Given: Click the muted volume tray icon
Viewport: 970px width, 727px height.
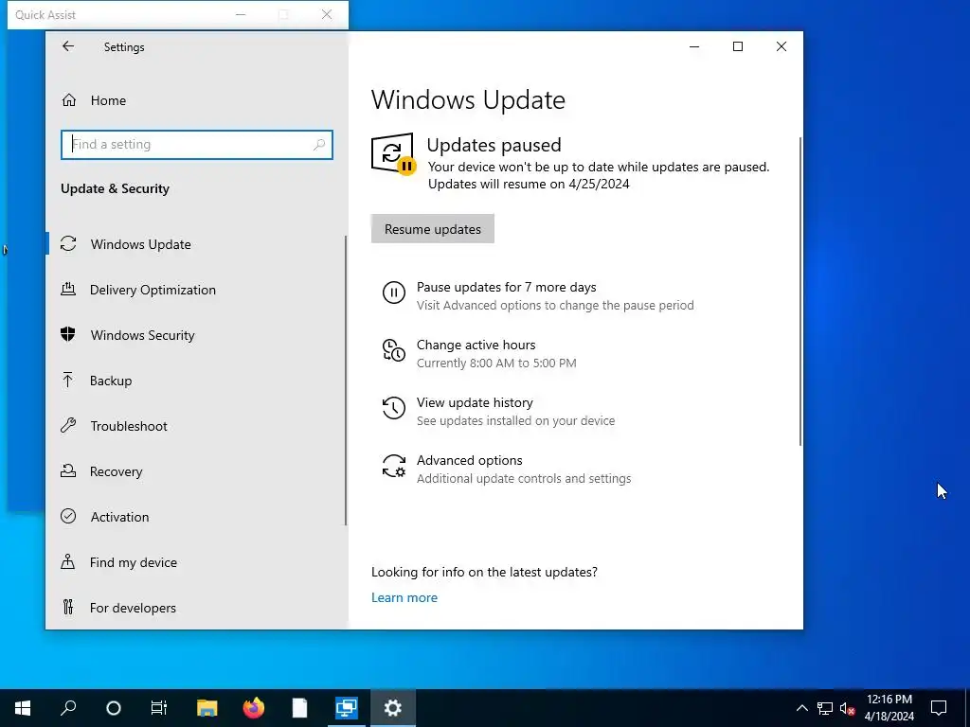Looking at the screenshot, I should pos(848,708).
